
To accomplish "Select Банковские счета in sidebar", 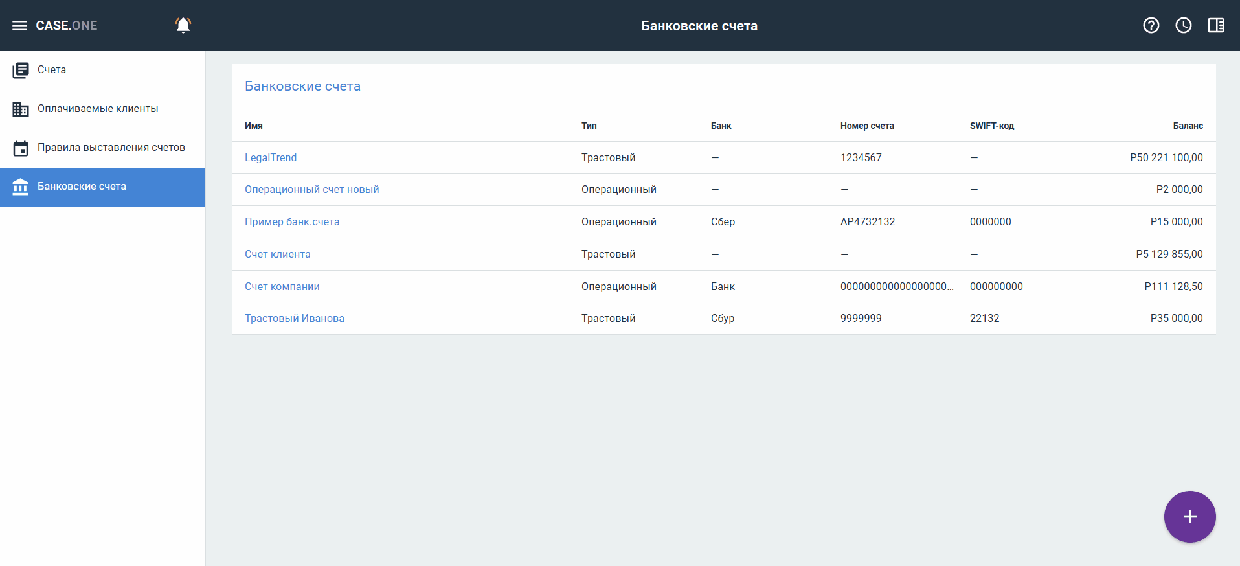I will click(82, 187).
